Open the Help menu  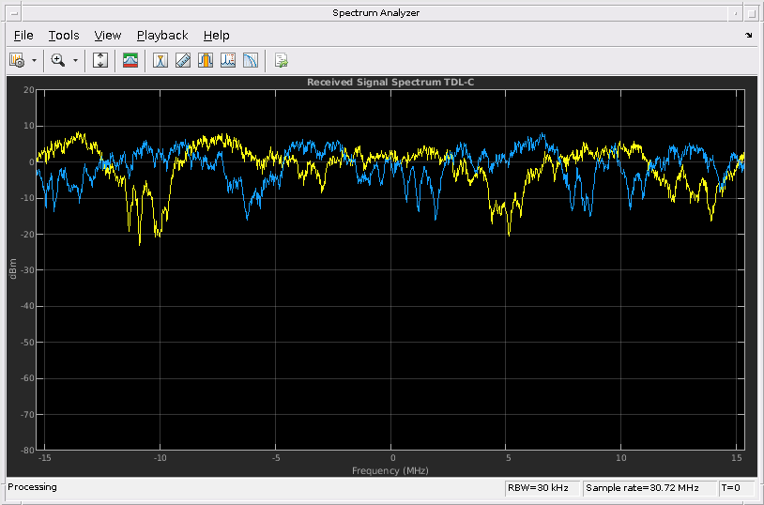pos(216,36)
